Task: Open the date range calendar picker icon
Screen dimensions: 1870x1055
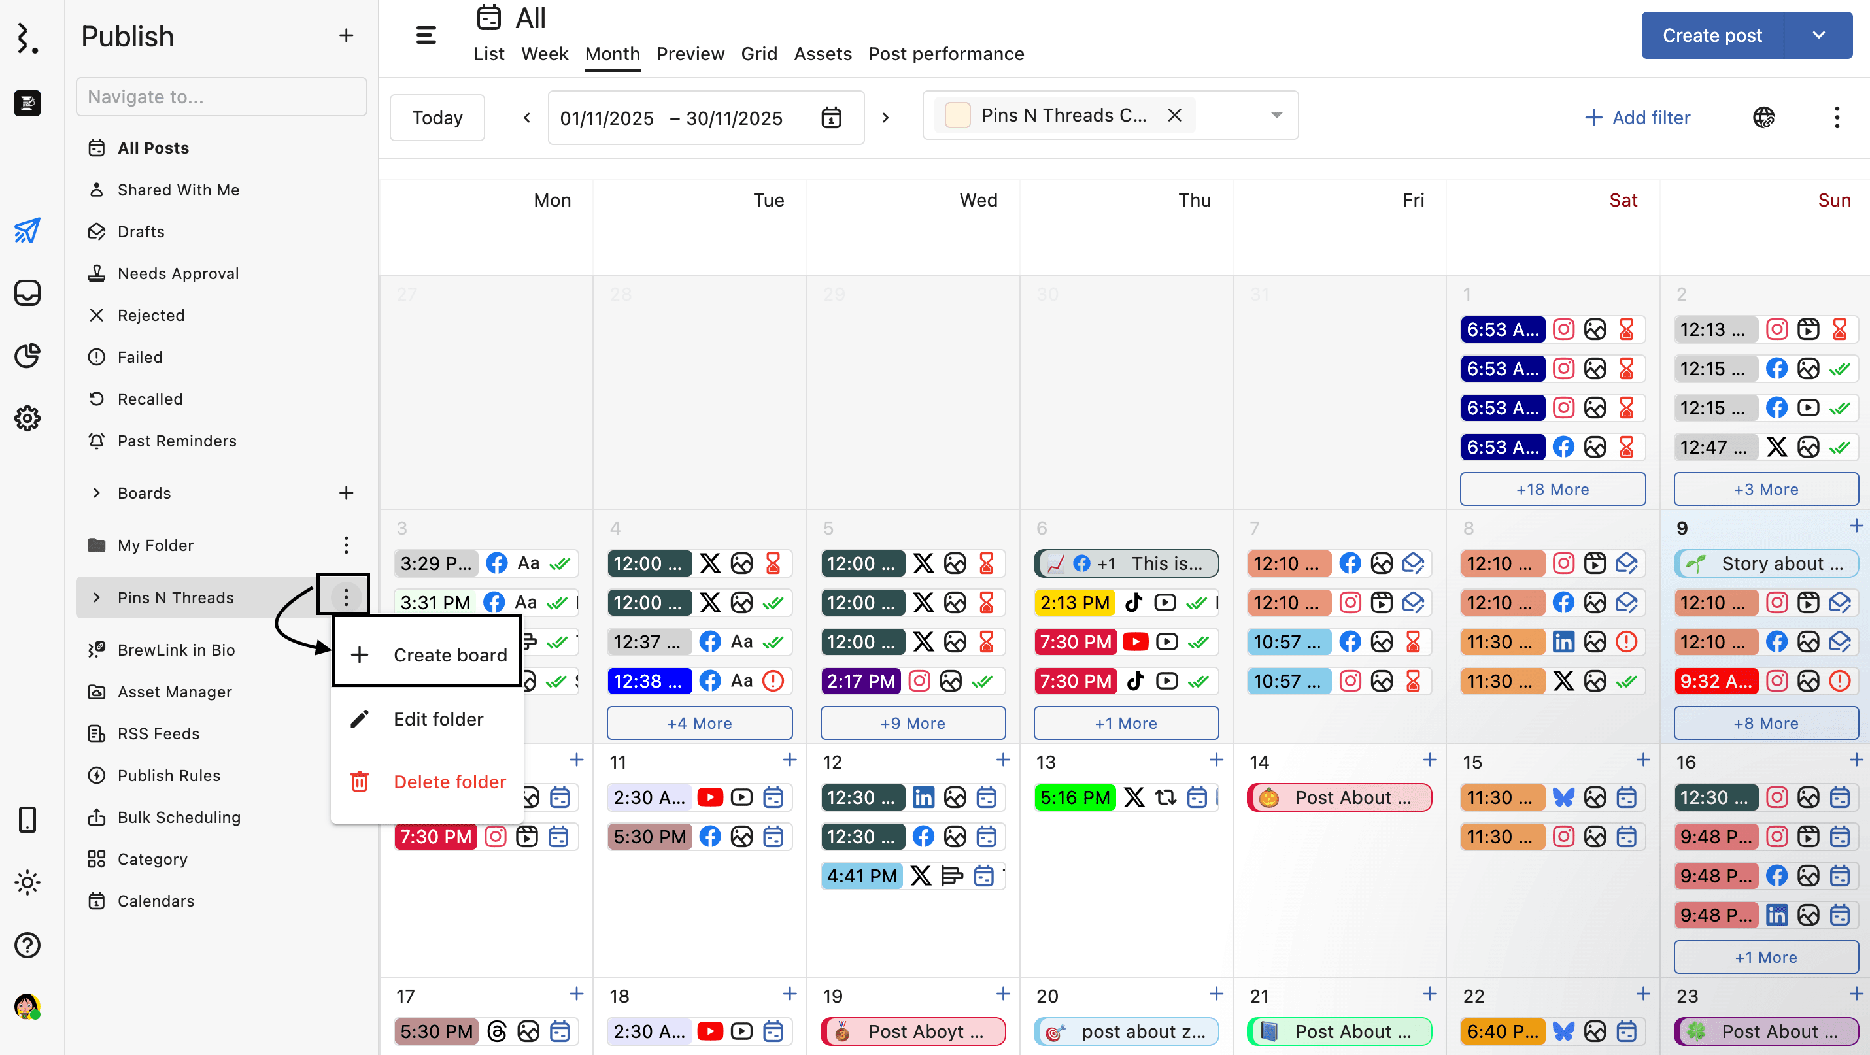Action: tap(830, 118)
